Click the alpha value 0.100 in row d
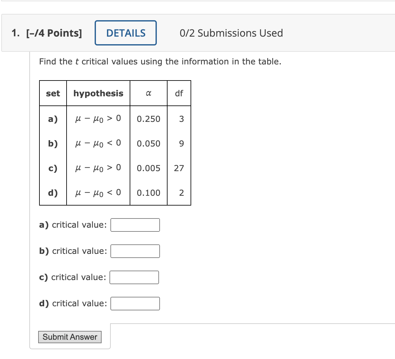This screenshot has height=359, width=395. click(x=148, y=193)
